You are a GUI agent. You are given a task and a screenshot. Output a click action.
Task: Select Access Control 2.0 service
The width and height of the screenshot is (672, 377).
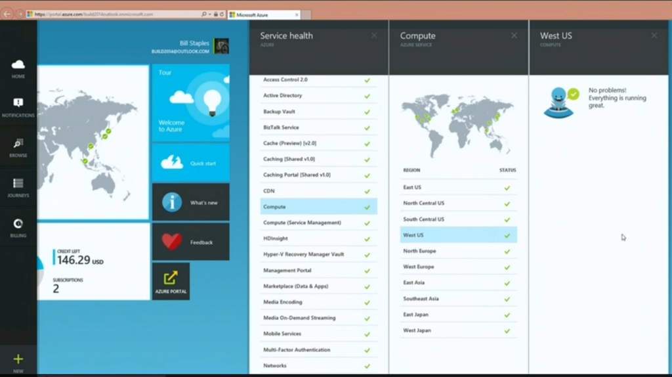pos(318,79)
